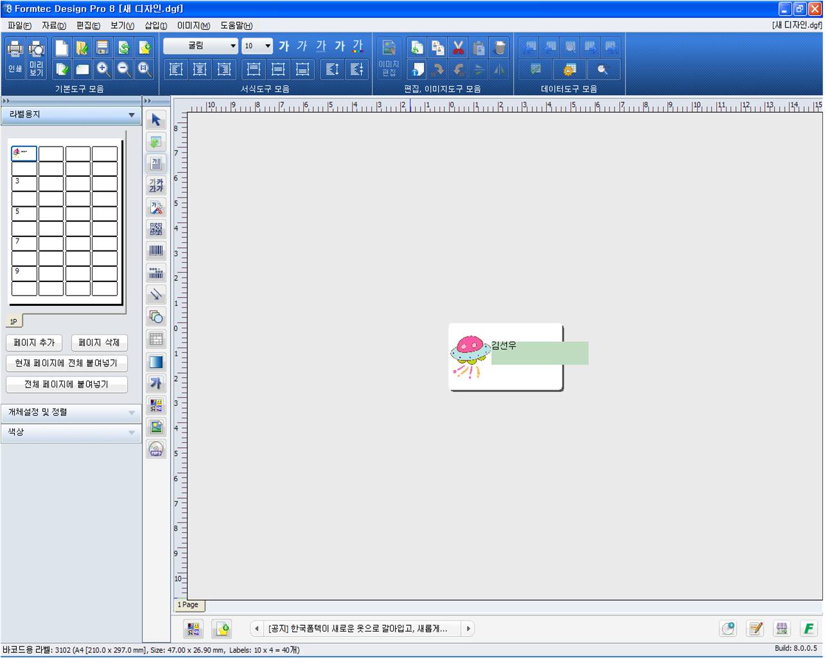Click the green text field on the label
This screenshot has height=658, width=826.
point(540,353)
